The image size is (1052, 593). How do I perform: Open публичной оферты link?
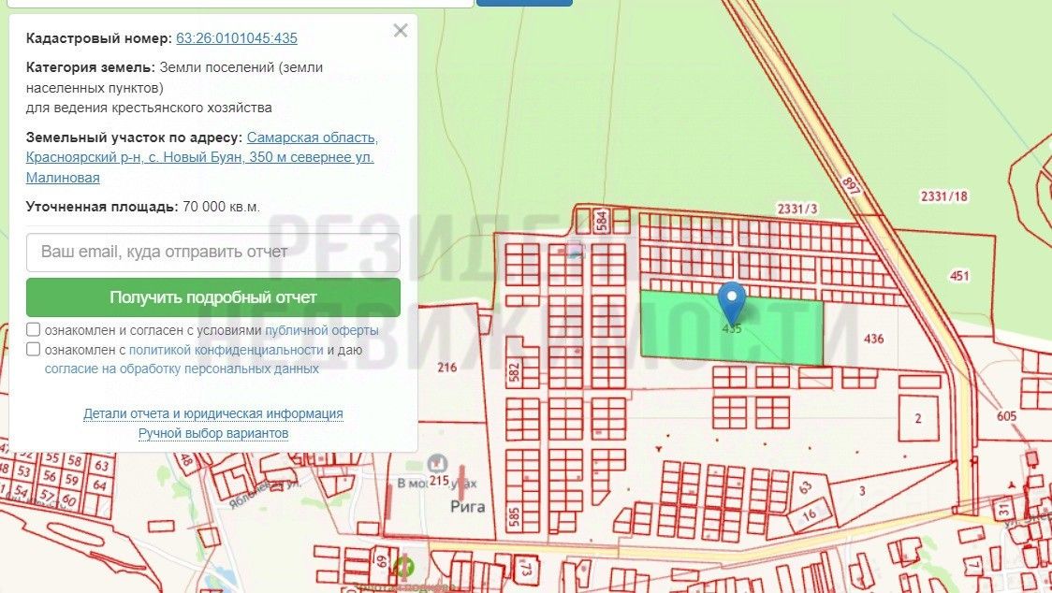pos(321,330)
